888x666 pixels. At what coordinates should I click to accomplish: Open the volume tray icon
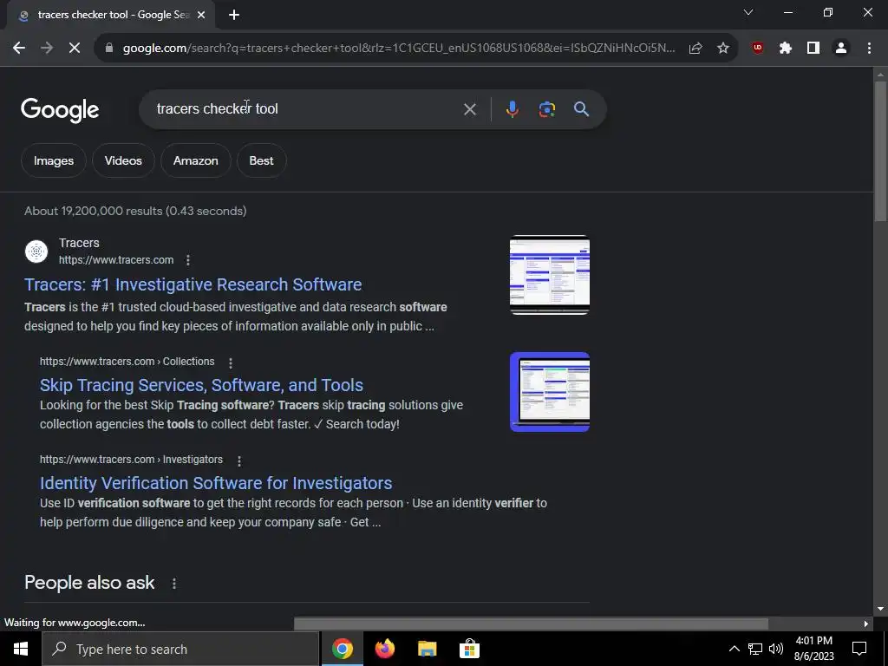coord(776,649)
